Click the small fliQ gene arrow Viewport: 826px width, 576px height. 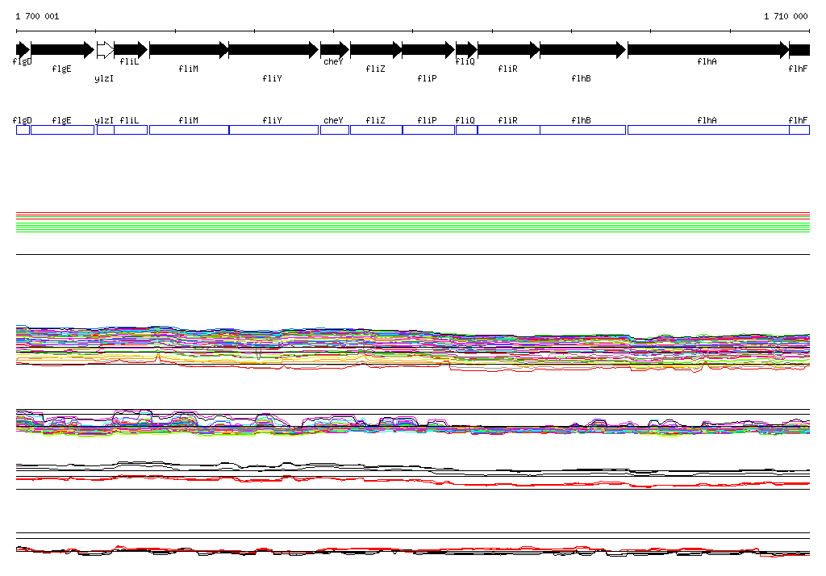tap(466, 50)
